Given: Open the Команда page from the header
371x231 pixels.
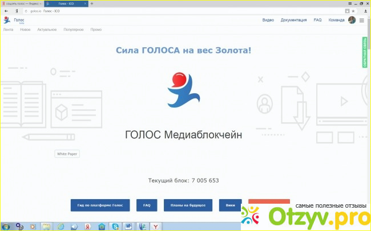Looking at the screenshot, I should point(337,20).
